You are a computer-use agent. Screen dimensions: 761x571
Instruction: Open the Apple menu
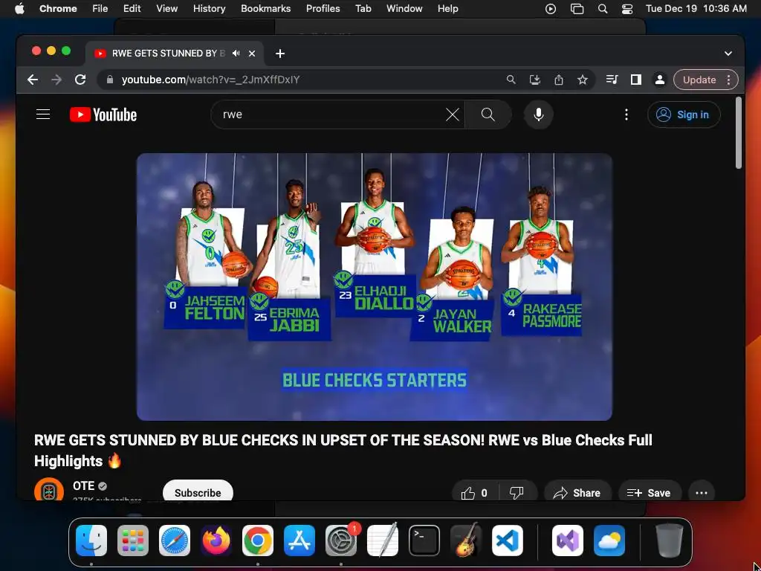(x=19, y=8)
